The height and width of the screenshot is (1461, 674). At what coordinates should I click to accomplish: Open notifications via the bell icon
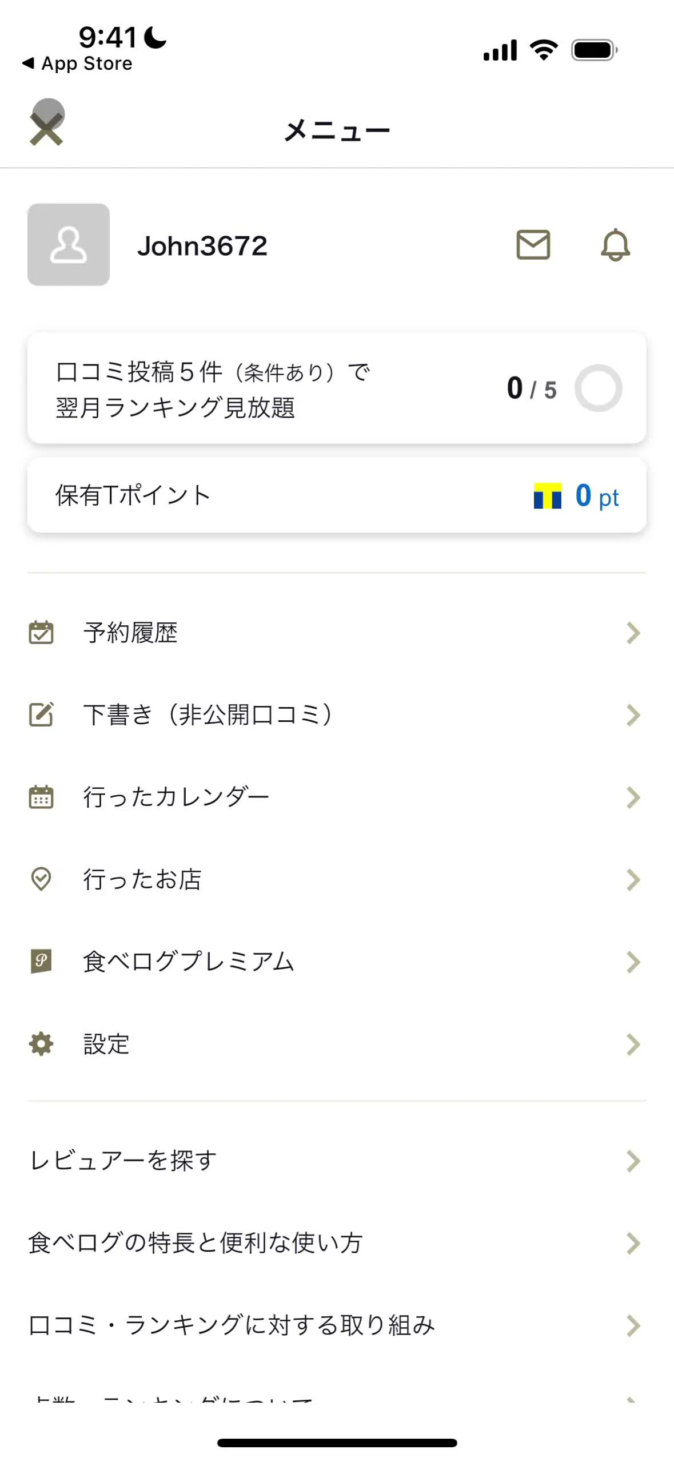[x=615, y=245]
